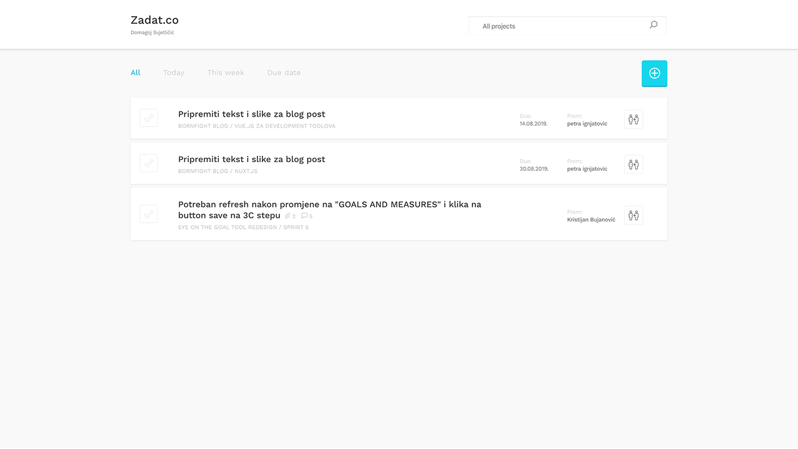Mark the first Pripremiti task complete

tap(148, 117)
